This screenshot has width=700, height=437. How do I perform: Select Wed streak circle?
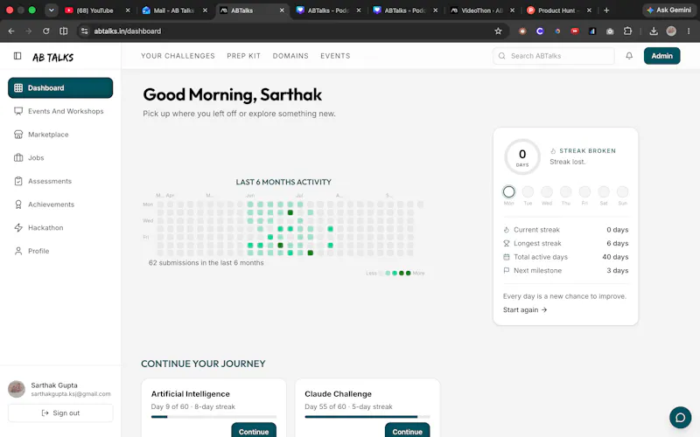point(547,191)
